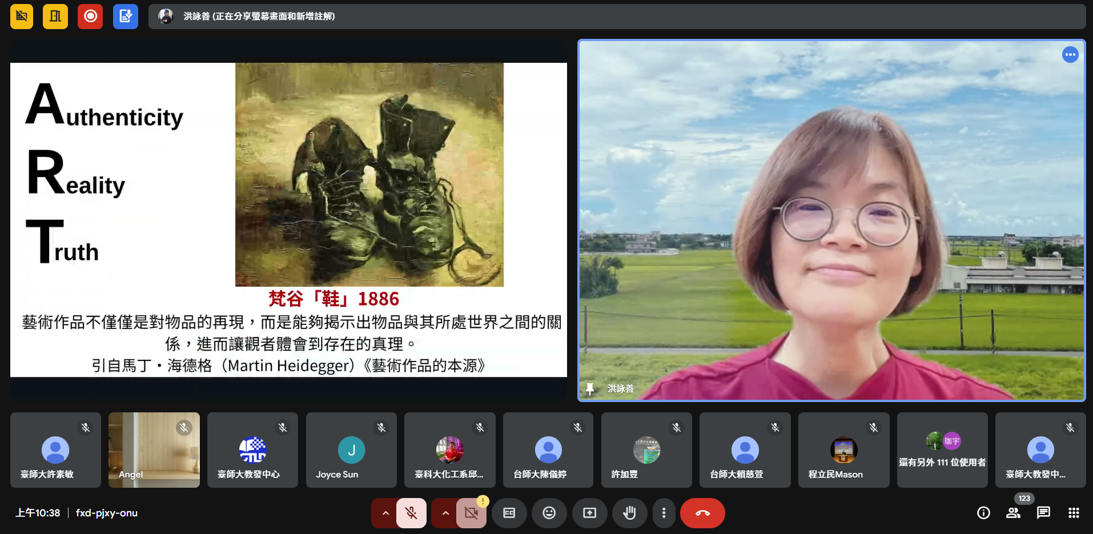
Task: Select 台師大賴慈萱 participant tile
Action: point(745,450)
